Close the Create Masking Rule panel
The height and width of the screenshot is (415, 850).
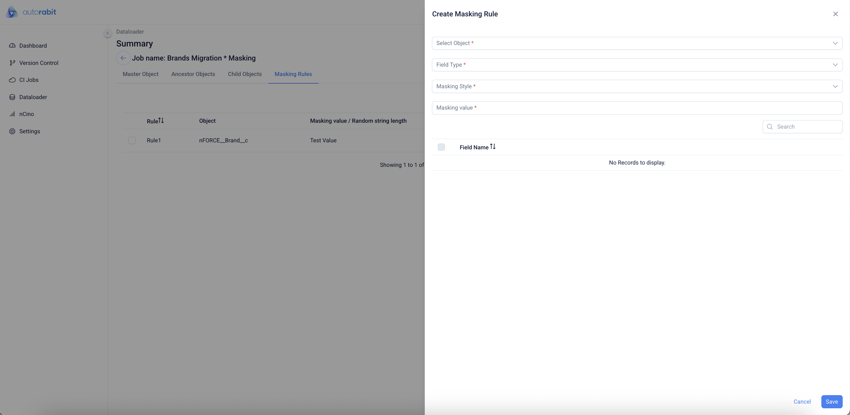(x=835, y=14)
